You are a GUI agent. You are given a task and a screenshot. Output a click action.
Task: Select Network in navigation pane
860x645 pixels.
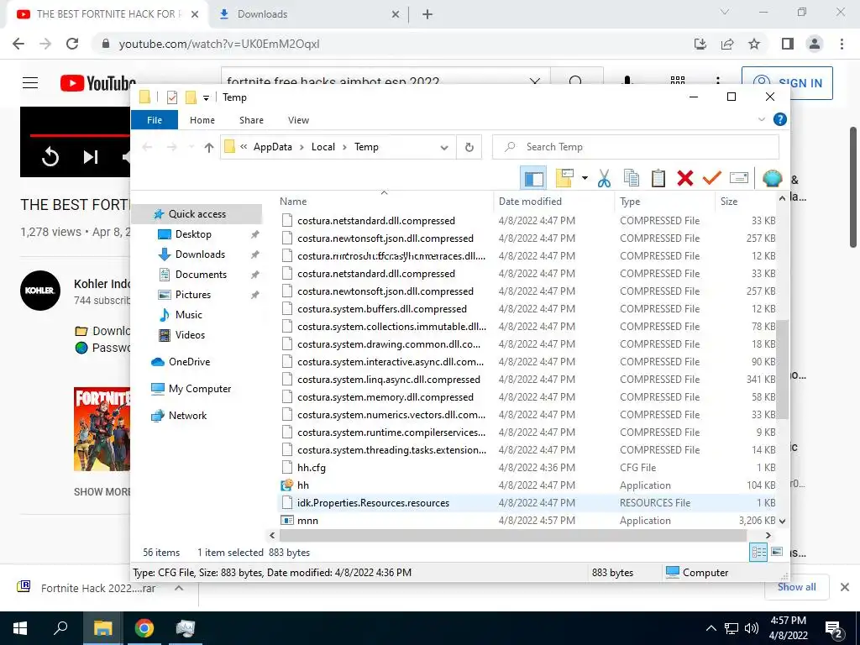point(187,416)
